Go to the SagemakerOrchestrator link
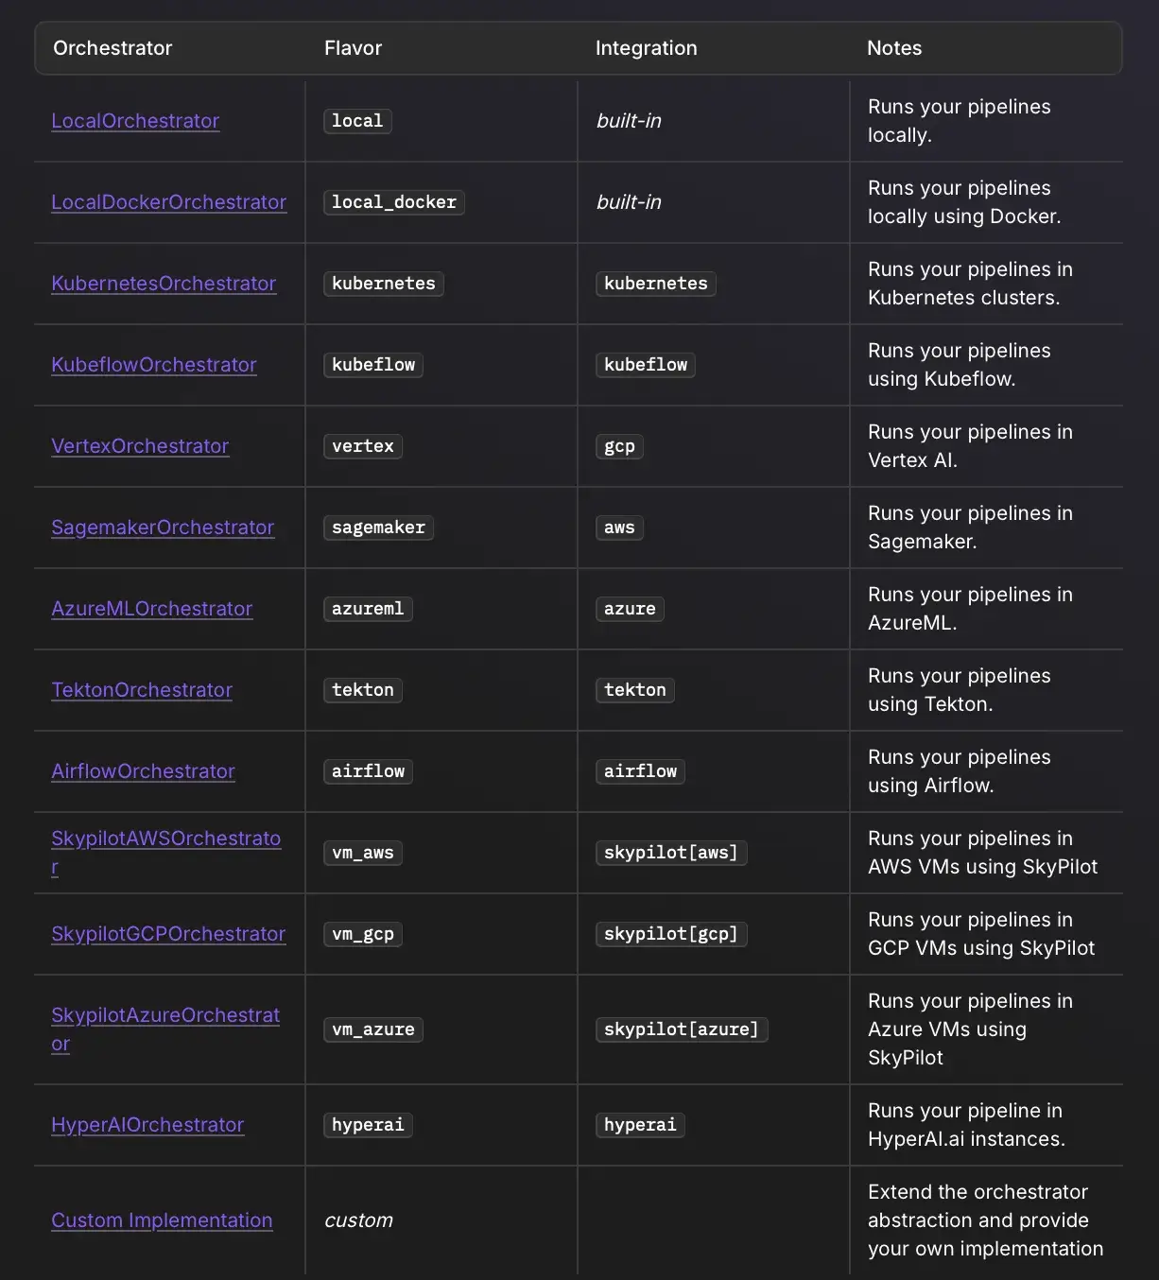1159x1280 pixels. tap(163, 528)
